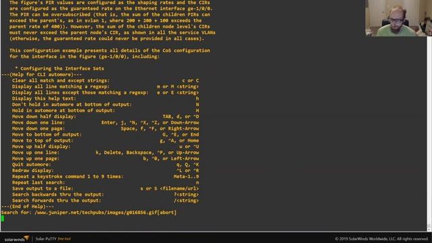Click 'Repeat last search:' line
Image resolution: width=432 pixels, height=243 pixels.
(105, 182)
